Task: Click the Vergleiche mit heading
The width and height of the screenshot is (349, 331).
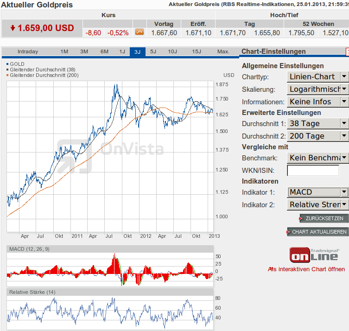Action: 265,147
